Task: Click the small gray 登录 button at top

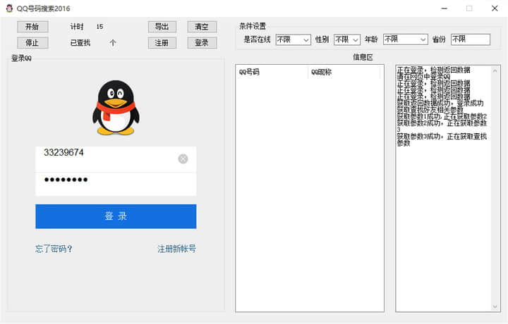Action: [202, 43]
